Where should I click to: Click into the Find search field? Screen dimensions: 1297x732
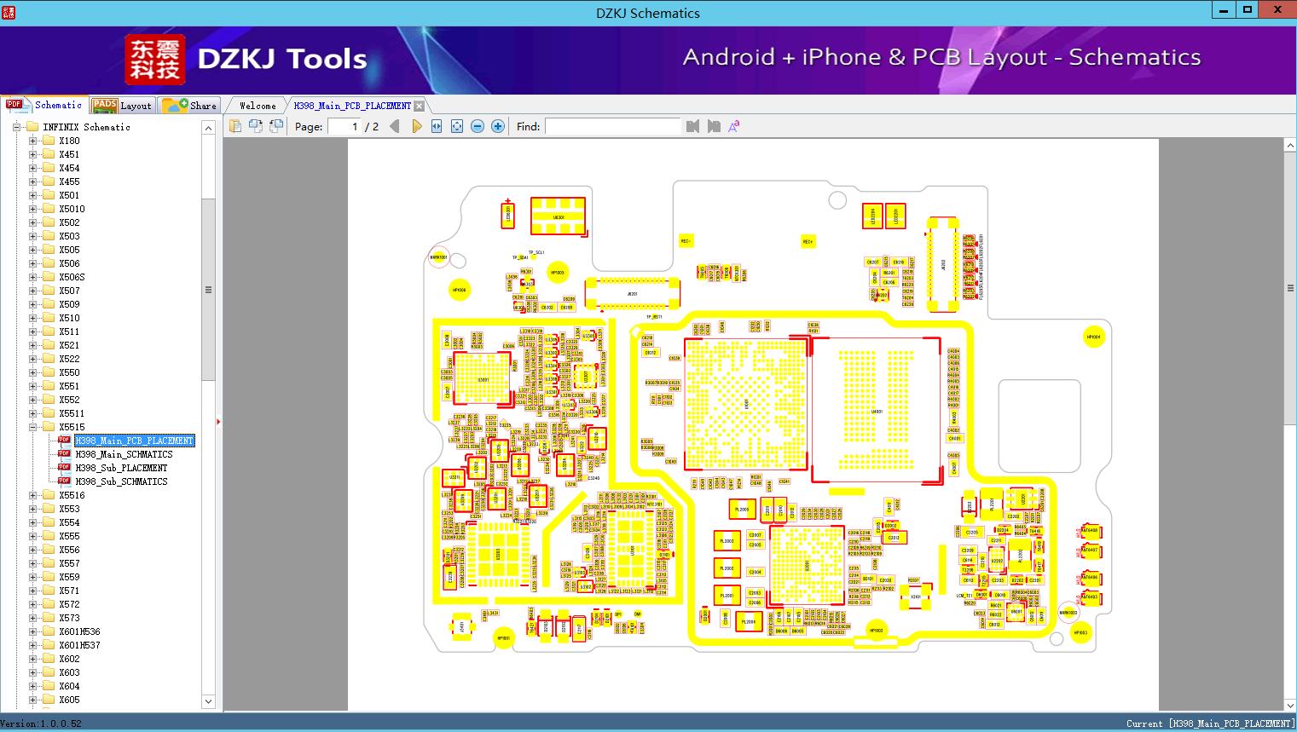pyautogui.click(x=612, y=126)
